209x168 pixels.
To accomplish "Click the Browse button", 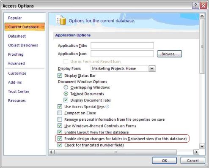I will coord(169,54).
